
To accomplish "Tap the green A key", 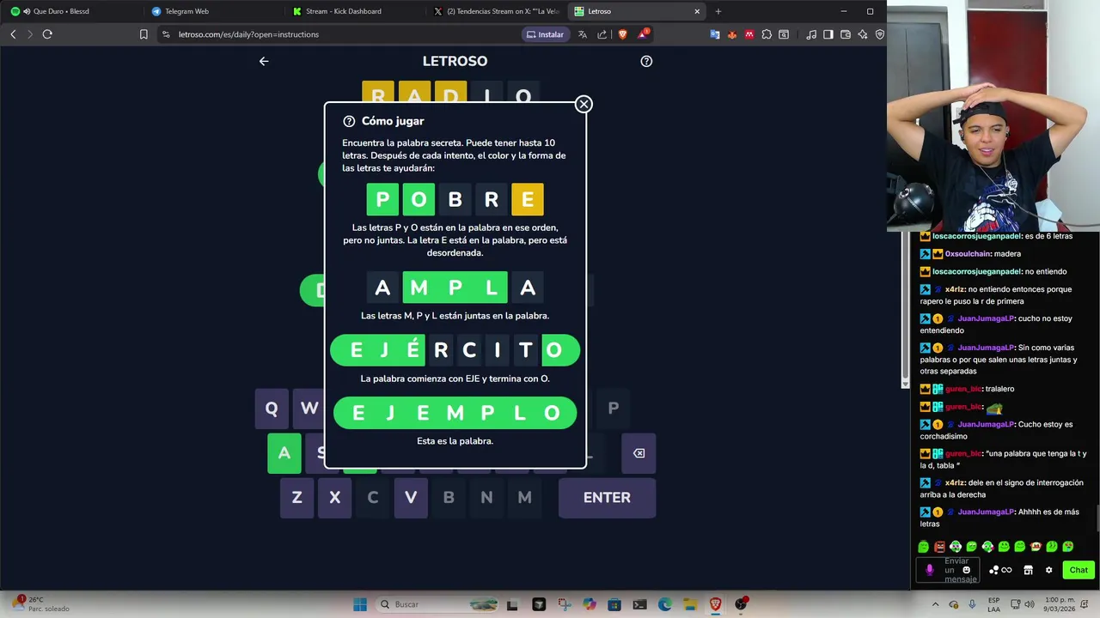I will pos(284,453).
